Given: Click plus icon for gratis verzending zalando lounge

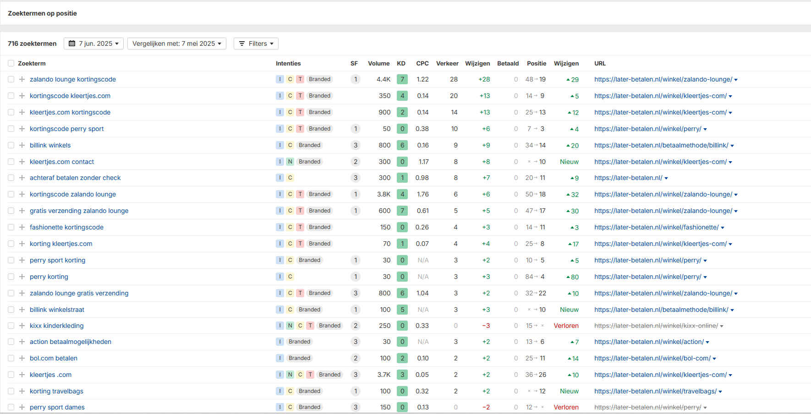Looking at the screenshot, I should (22, 211).
